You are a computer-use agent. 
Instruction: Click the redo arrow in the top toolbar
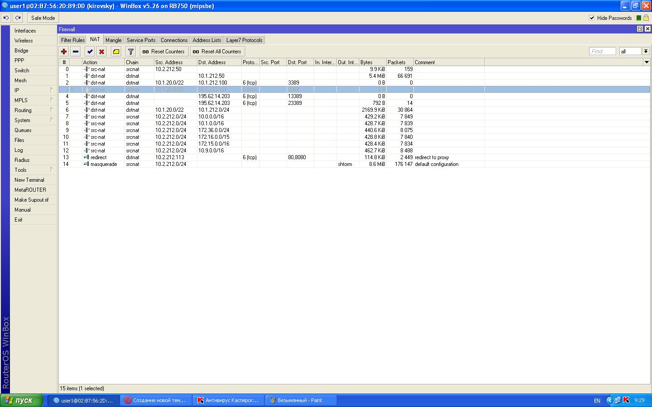[18, 18]
